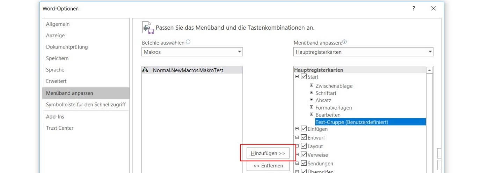Open the Hauptregisterkarten ribbon dropdown
483x173 pixels.
(x=364, y=52)
